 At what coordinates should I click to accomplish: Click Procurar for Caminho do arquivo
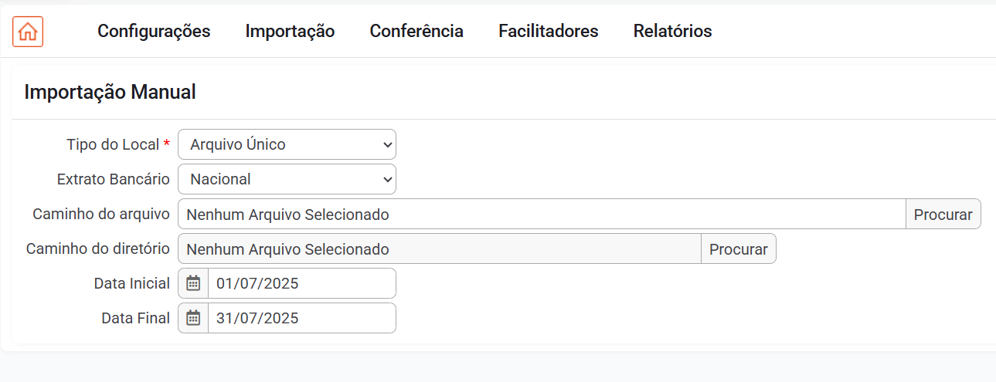click(x=943, y=215)
